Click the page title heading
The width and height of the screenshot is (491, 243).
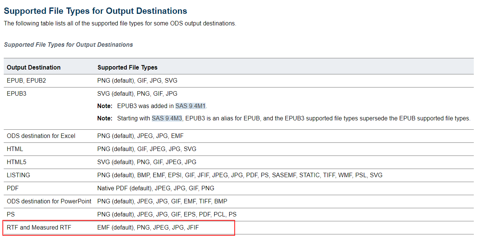point(95,11)
